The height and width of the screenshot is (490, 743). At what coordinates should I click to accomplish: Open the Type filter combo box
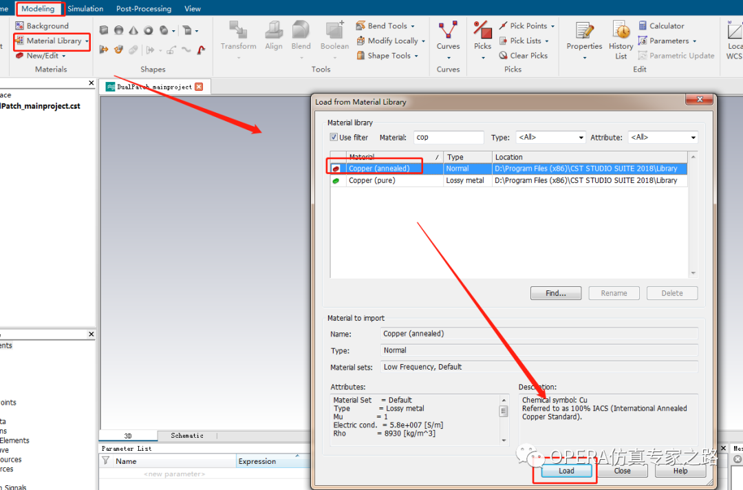(550, 137)
